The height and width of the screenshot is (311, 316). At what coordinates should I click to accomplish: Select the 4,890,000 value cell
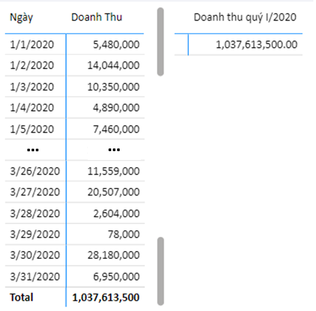pyautogui.click(x=117, y=107)
